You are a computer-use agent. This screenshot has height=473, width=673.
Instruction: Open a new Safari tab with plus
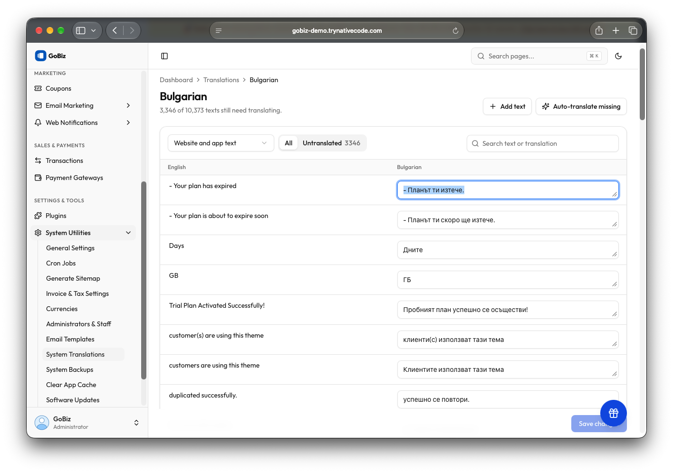click(616, 30)
